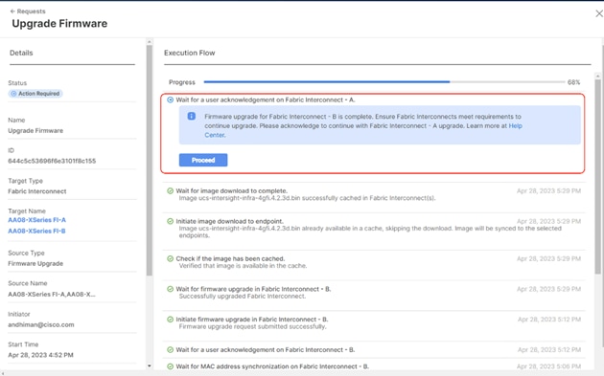The height and width of the screenshot is (376, 604).
Task: Click timestamp of MAC address synchronization step
Action: click(x=548, y=366)
